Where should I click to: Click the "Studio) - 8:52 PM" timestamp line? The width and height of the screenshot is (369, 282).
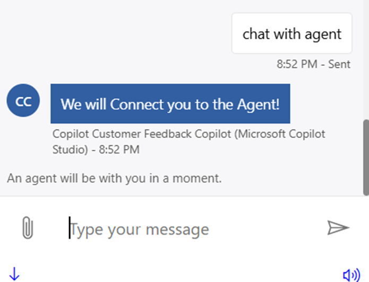[96, 149]
